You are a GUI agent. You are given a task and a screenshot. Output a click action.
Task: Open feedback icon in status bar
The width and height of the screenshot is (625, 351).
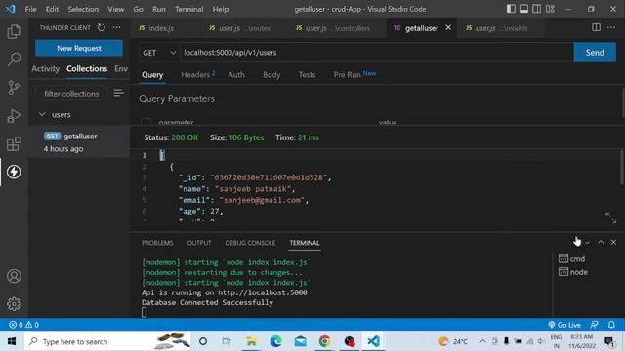click(595, 325)
